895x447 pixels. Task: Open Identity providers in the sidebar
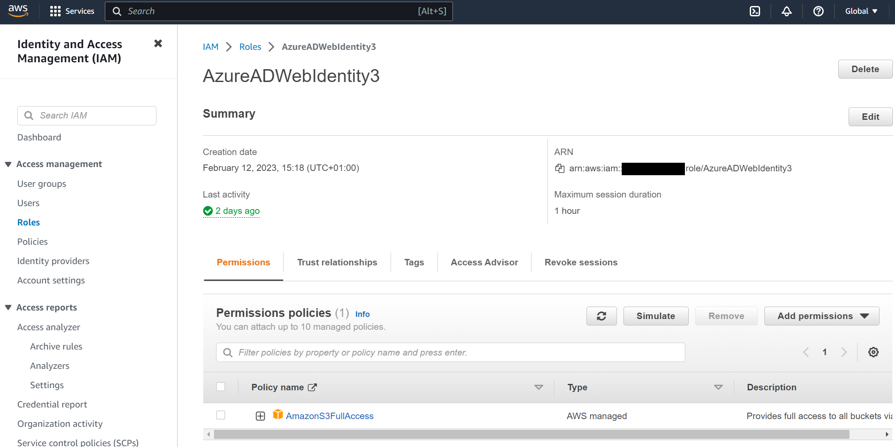click(x=53, y=261)
